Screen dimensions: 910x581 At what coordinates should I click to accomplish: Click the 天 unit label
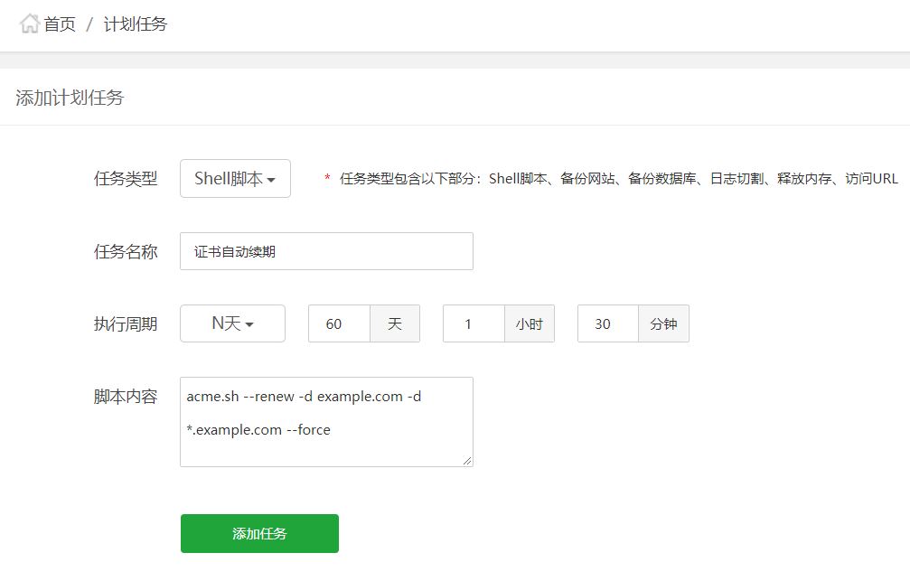(395, 323)
